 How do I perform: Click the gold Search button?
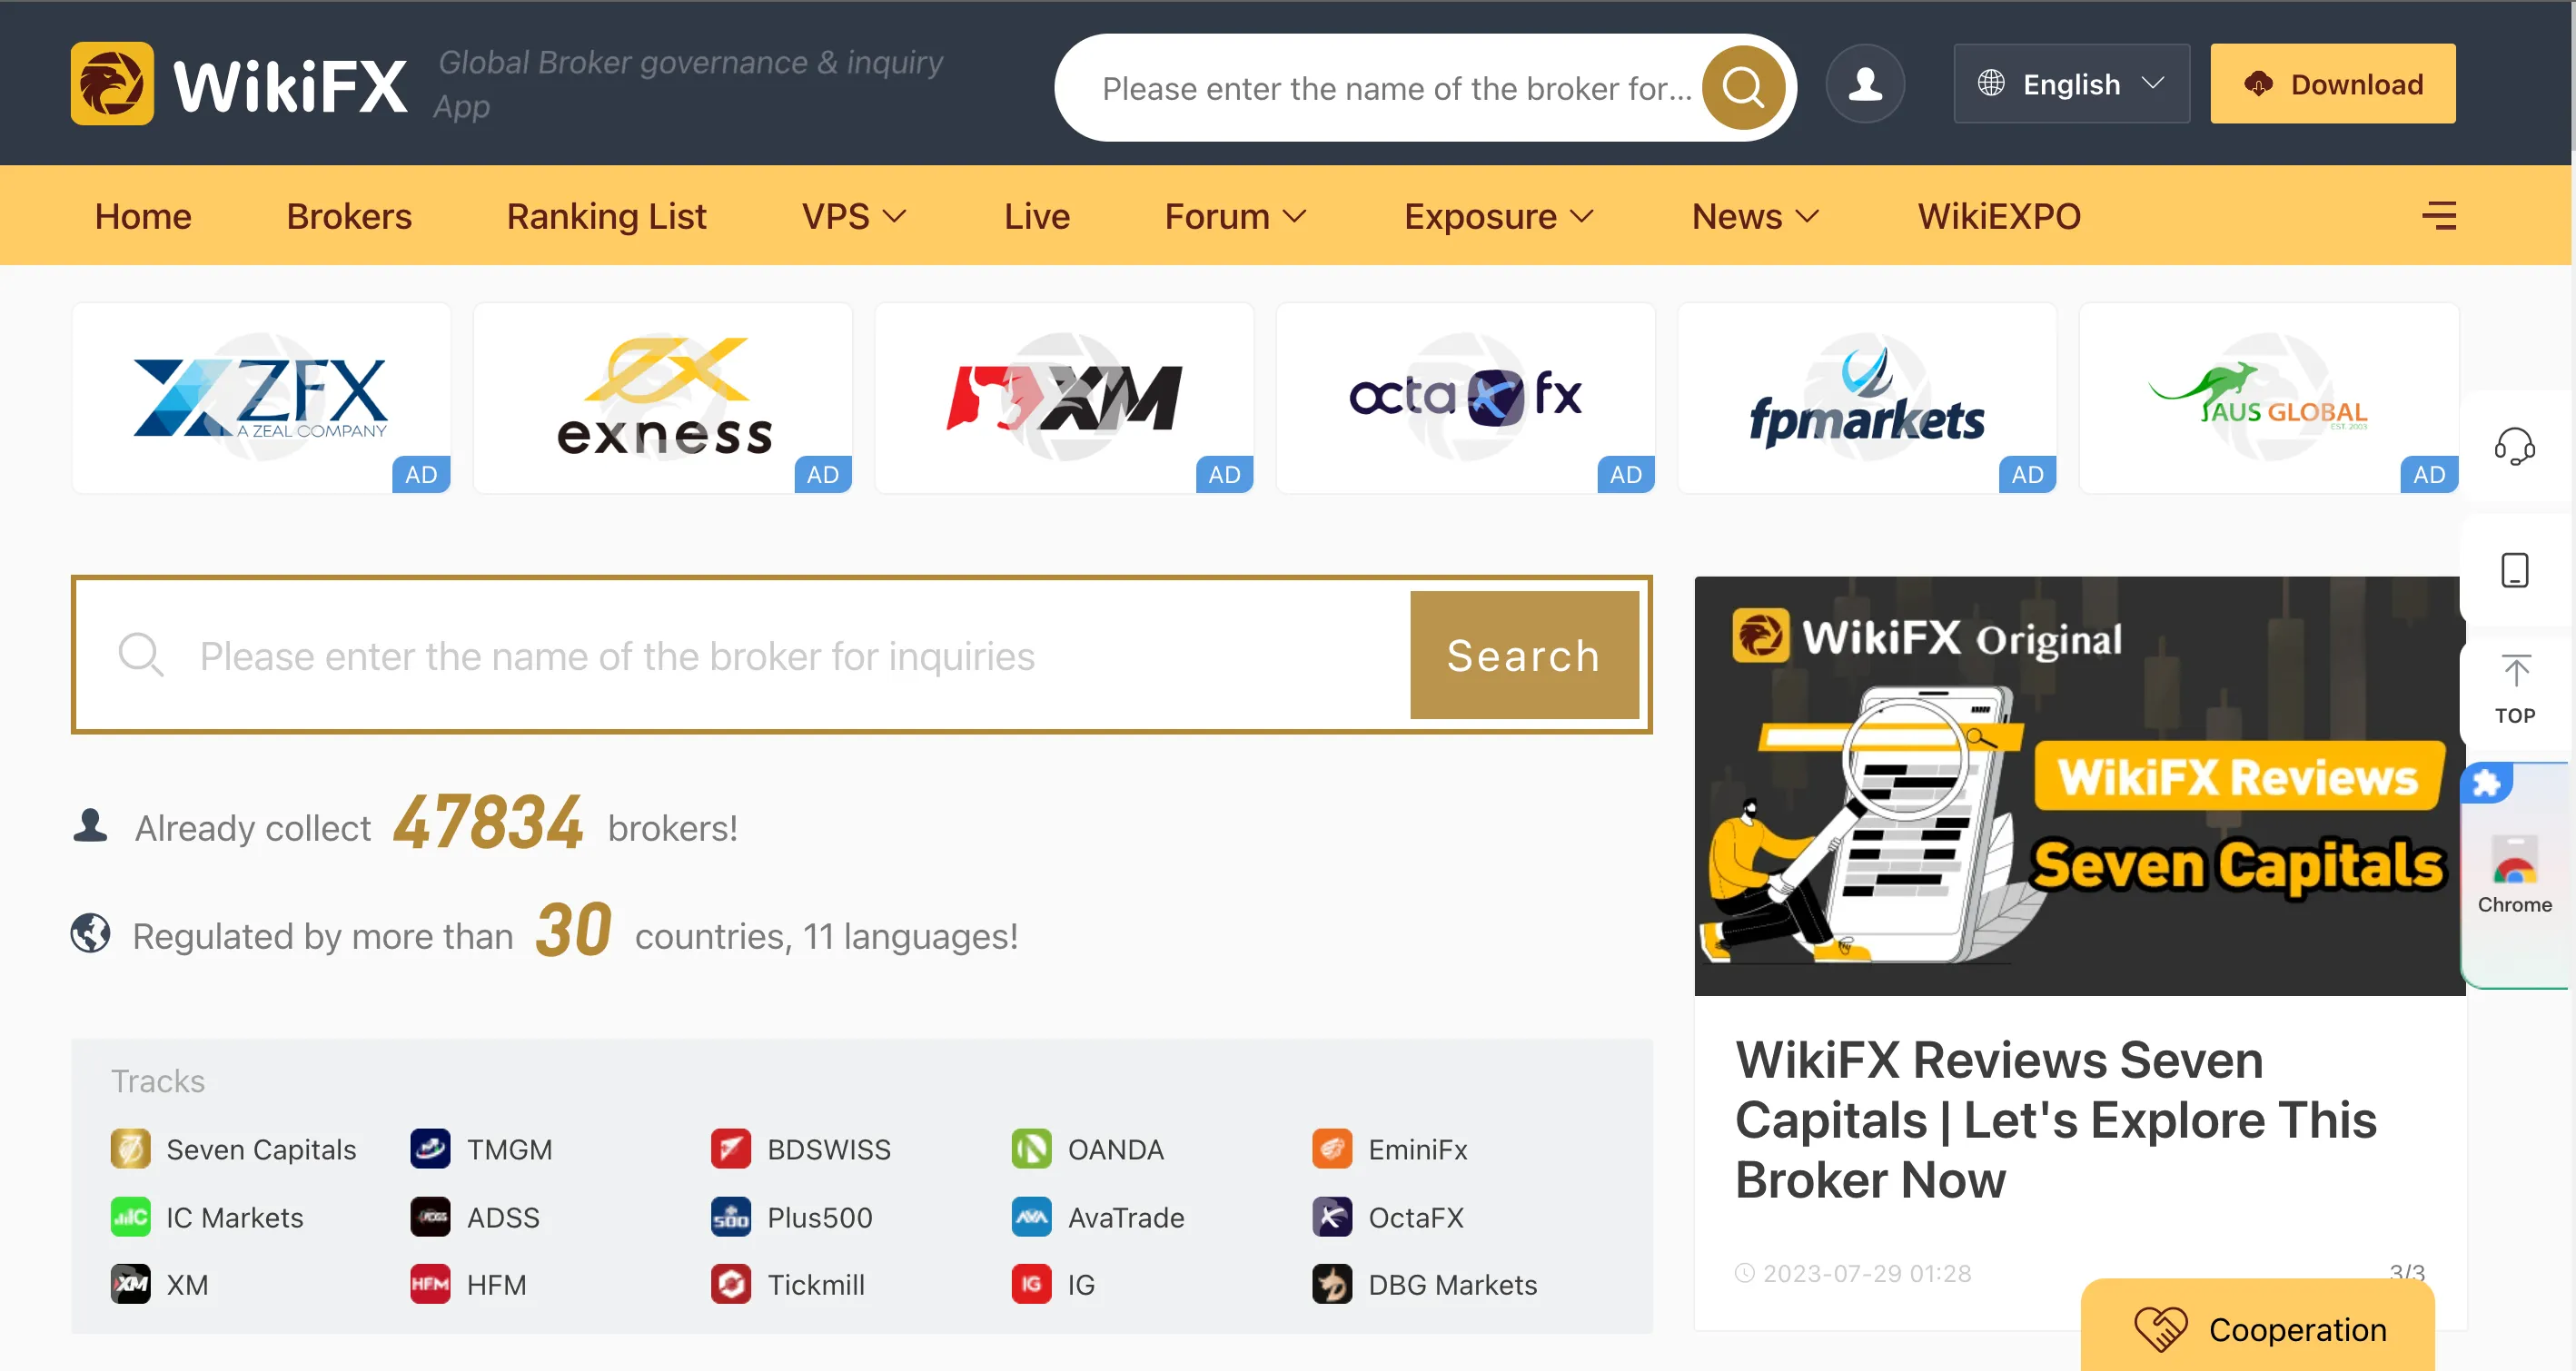point(1524,656)
